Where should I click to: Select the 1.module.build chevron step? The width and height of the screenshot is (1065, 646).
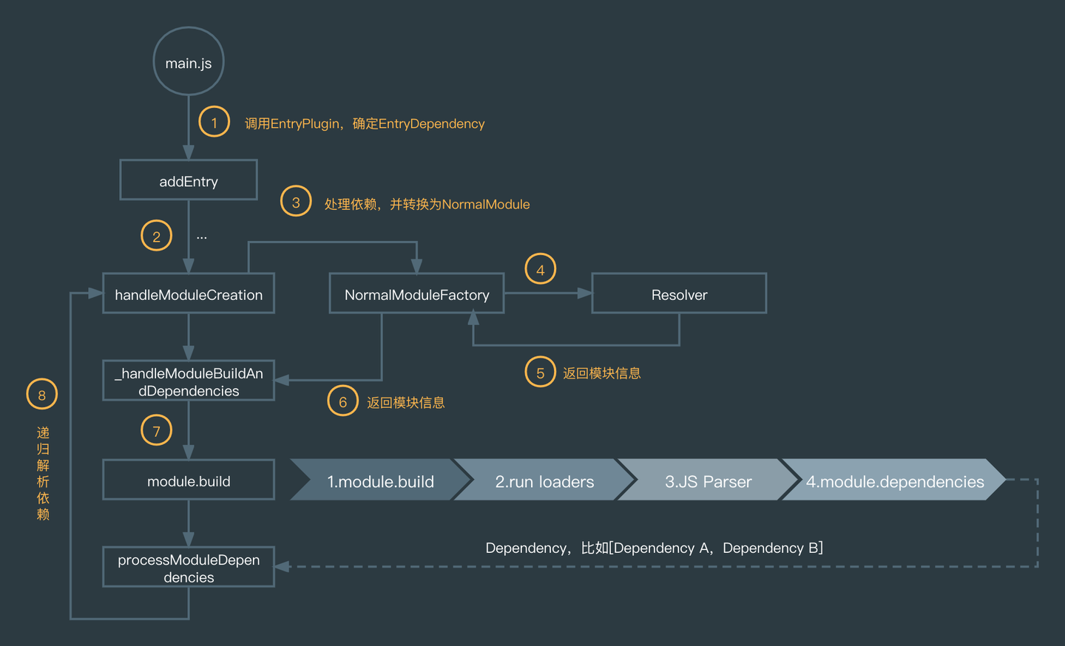[380, 480]
